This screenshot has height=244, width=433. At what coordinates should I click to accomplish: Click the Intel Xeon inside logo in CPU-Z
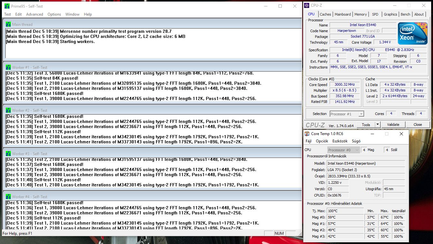click(413, 33)
